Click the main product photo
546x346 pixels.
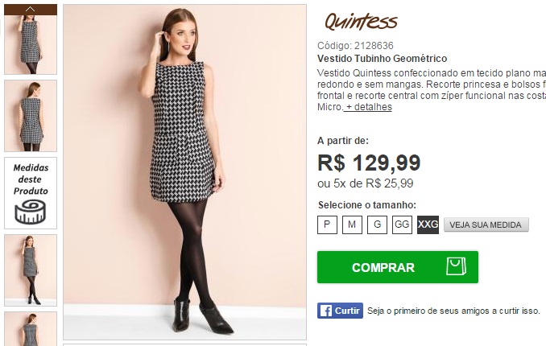[184, 172]
